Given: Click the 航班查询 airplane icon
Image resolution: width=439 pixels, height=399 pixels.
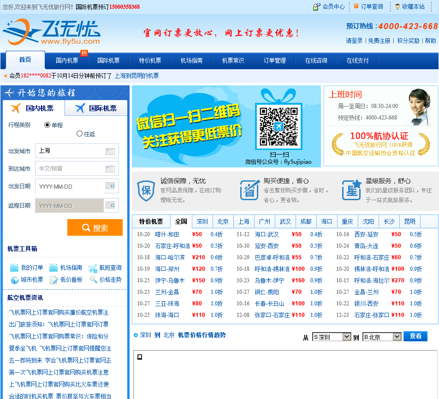Looking at the screenshot, I should 92,268.
